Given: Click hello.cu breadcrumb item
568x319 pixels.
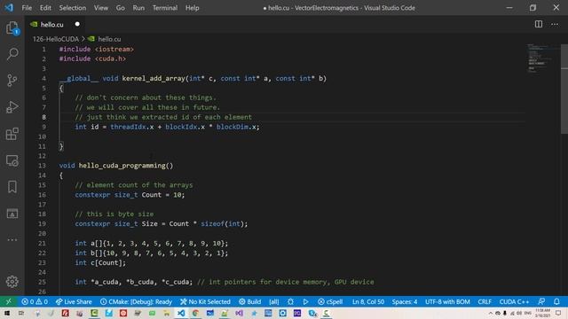Looking at the screenshot, I should pos(109,39).
